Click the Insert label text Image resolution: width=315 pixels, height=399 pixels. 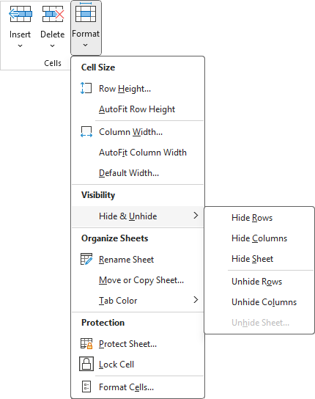[x=20, y=34]
